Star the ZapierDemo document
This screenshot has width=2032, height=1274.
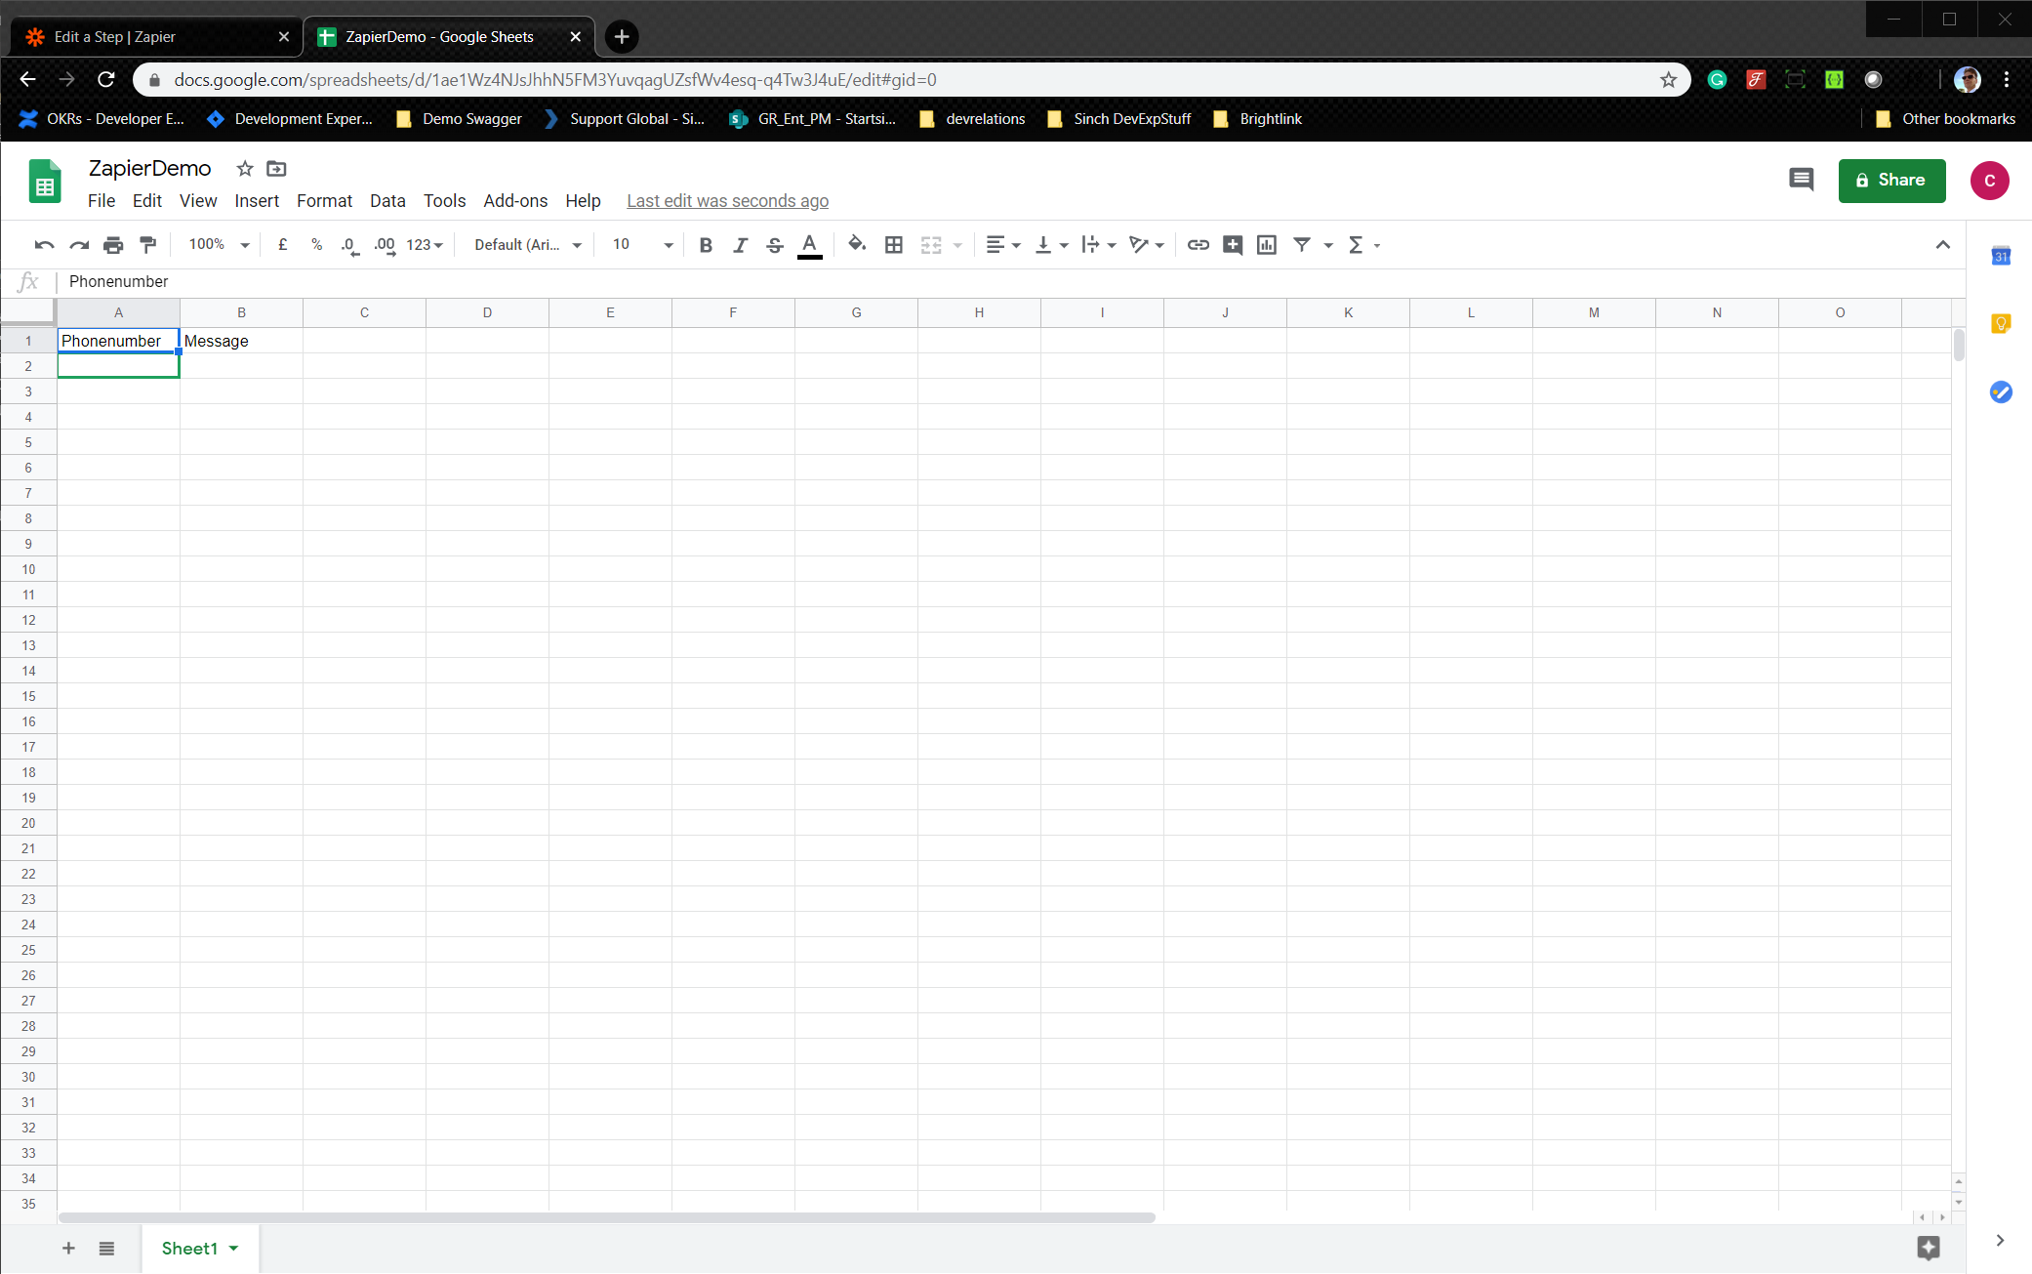coord(245,169)
